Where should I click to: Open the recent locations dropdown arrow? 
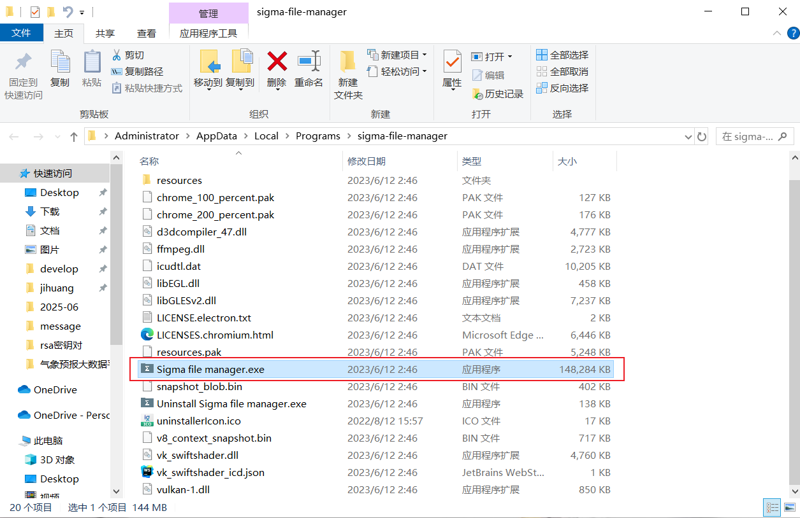pos(58,137)
